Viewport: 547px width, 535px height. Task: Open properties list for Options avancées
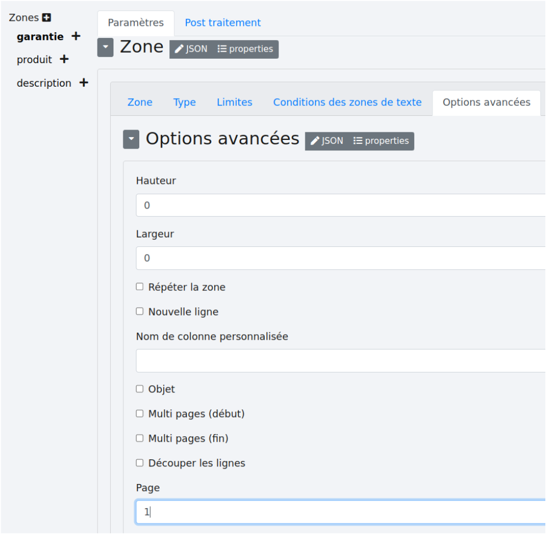click(381, 140)
